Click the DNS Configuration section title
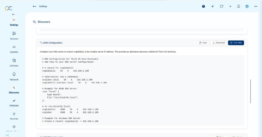This screenshot has height=137, width=262. point(53,43)
